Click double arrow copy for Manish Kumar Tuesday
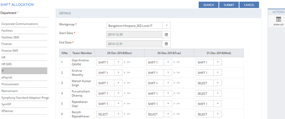285x119 pixels. (178, 83)
